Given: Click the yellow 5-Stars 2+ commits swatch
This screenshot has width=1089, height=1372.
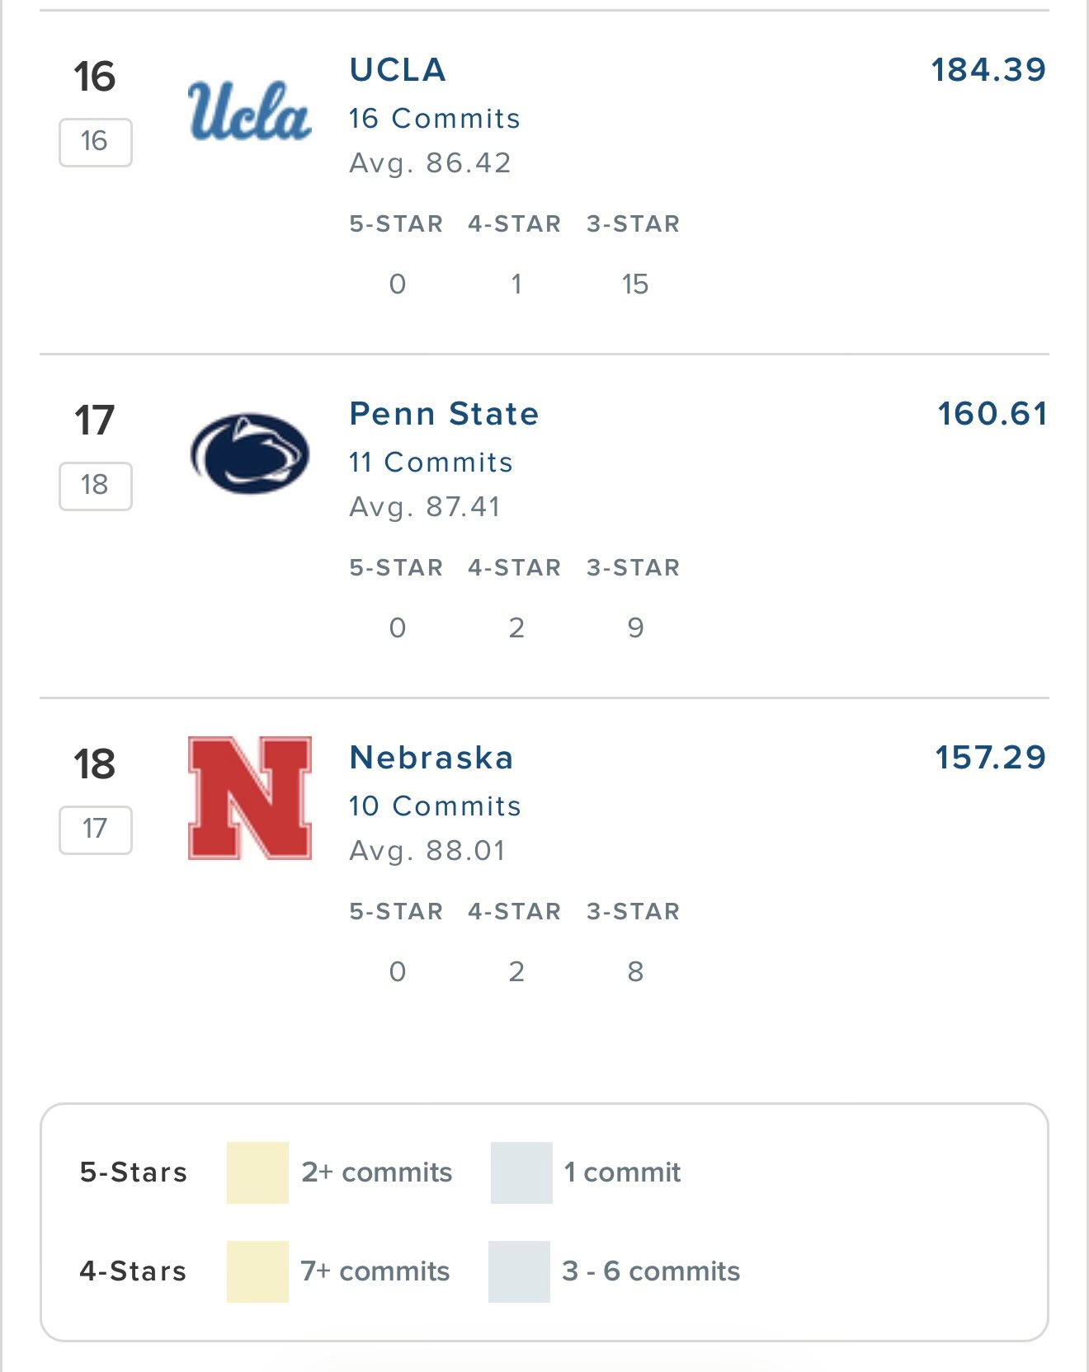Looking at the screenshot, I should point(257,1172).
